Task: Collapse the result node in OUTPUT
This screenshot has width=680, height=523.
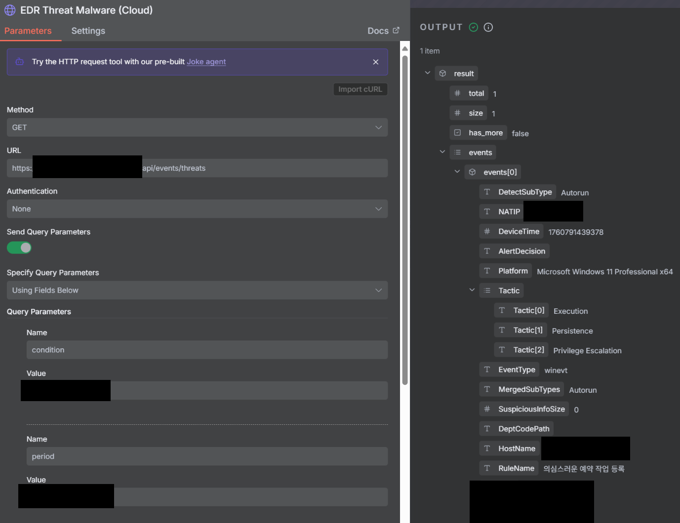Action: point(427,73)
